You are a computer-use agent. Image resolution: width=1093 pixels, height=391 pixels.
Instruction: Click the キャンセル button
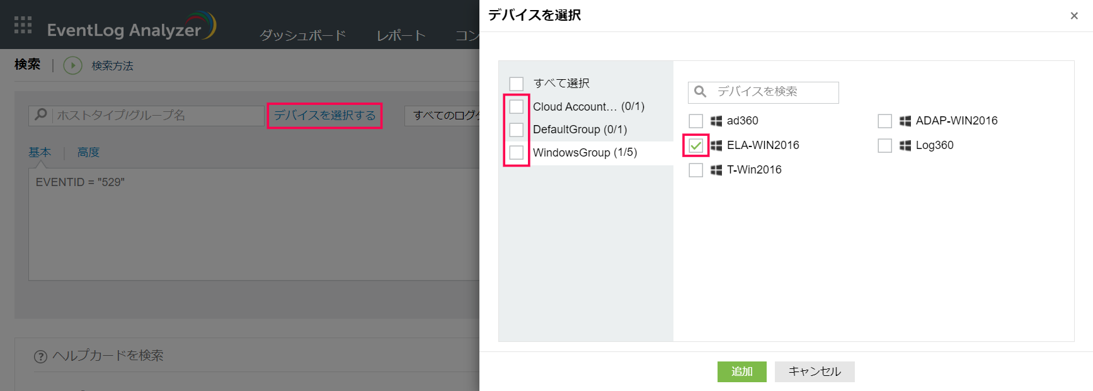point(815,372)
